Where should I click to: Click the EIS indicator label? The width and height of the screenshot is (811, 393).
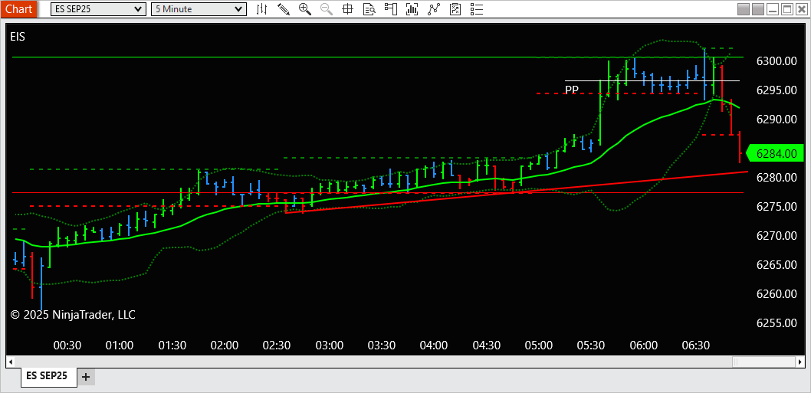pos(17,36)
